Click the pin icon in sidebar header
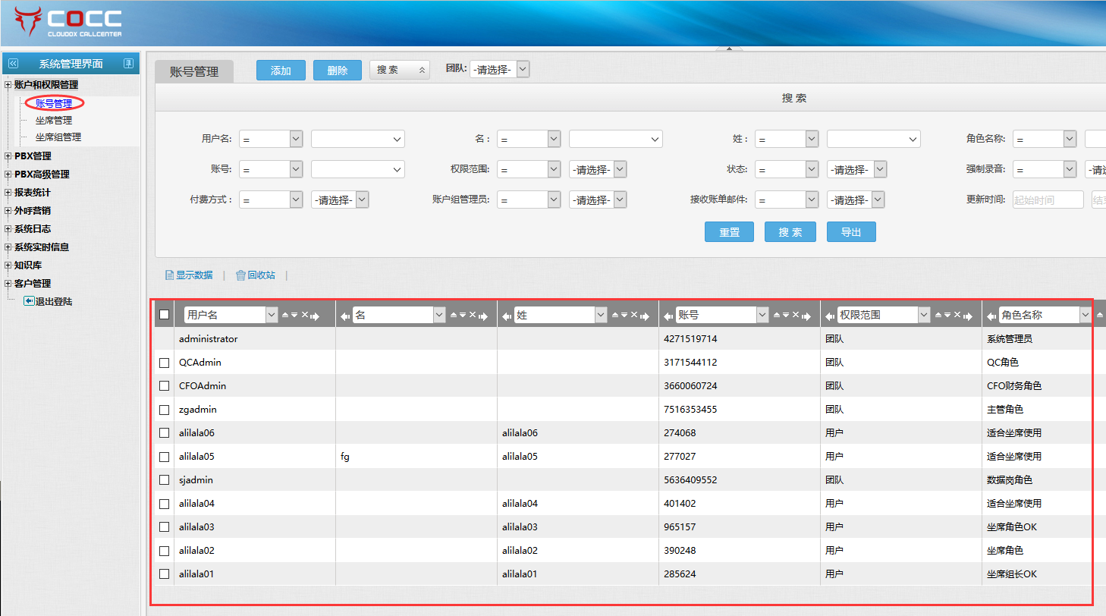Viewport: 1106px width, 616px height. point(128,64)
